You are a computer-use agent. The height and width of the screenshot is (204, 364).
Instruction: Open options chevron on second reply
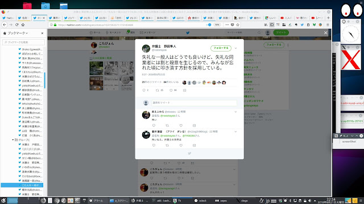pos(235,131)
